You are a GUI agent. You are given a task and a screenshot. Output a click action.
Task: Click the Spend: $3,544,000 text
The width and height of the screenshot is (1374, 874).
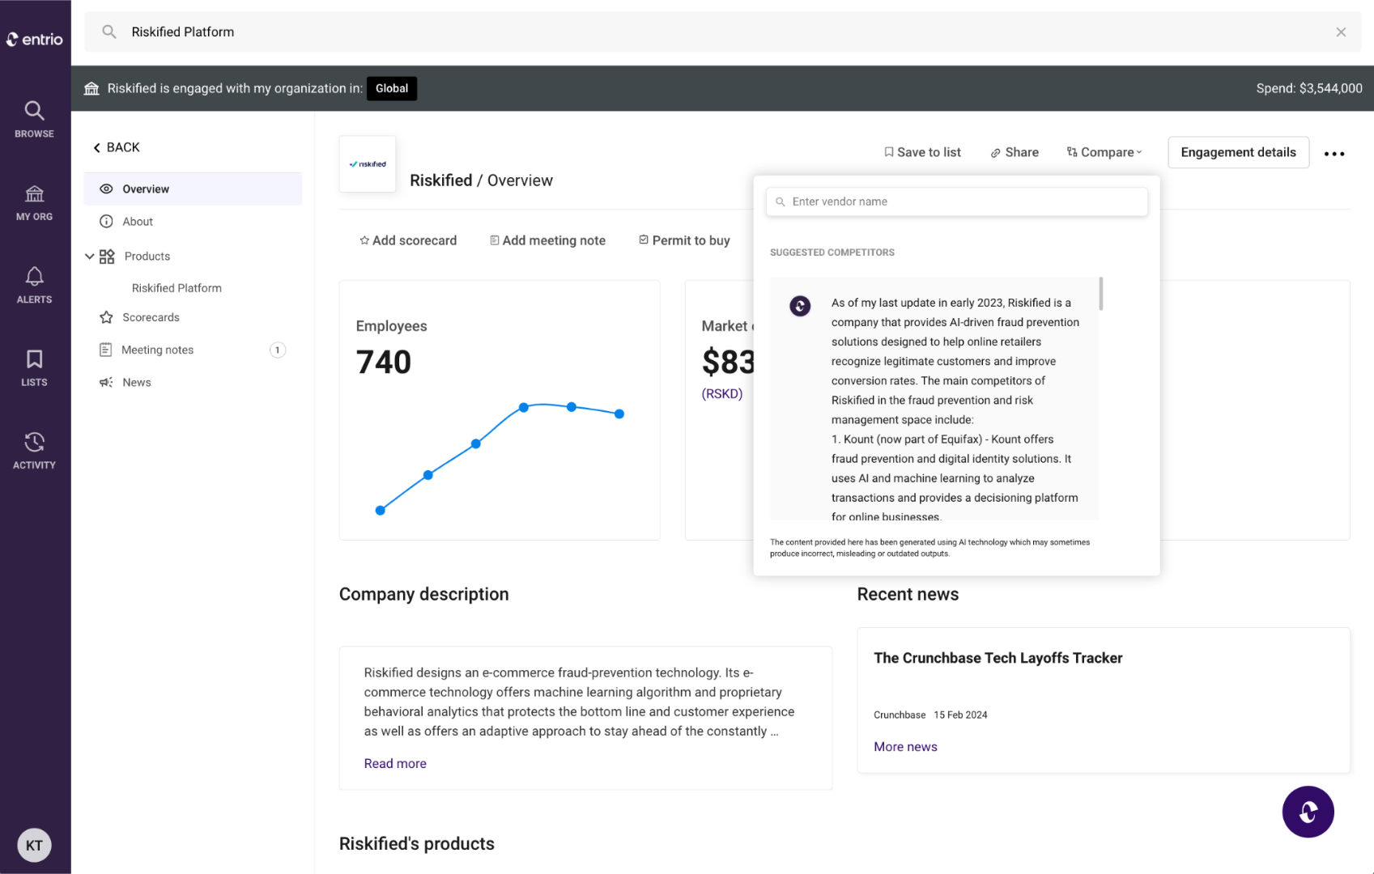(x=1308, y=88)
